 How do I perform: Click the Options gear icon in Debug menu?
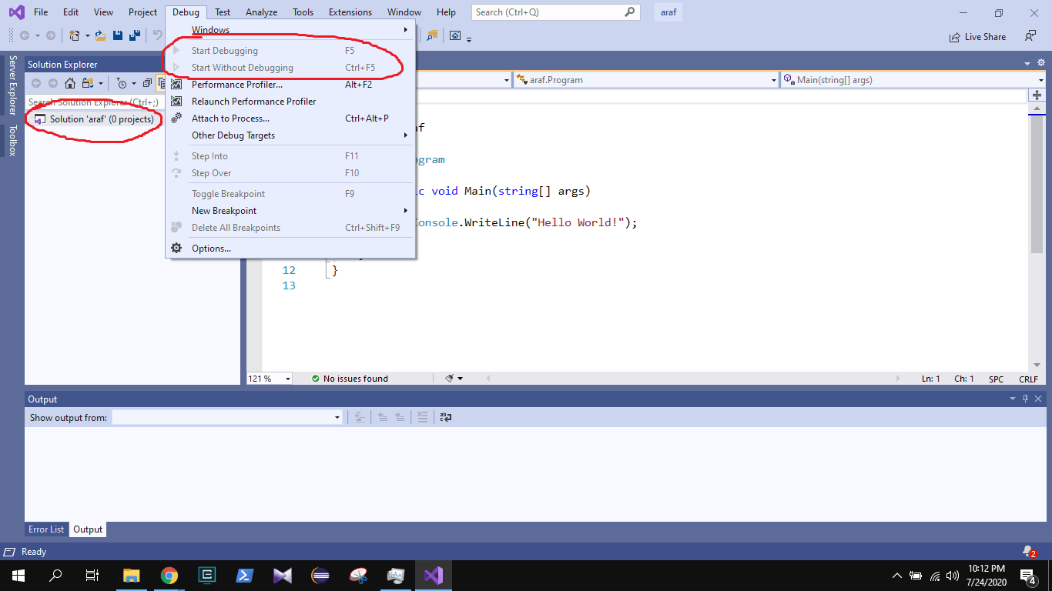pos(176,249)
